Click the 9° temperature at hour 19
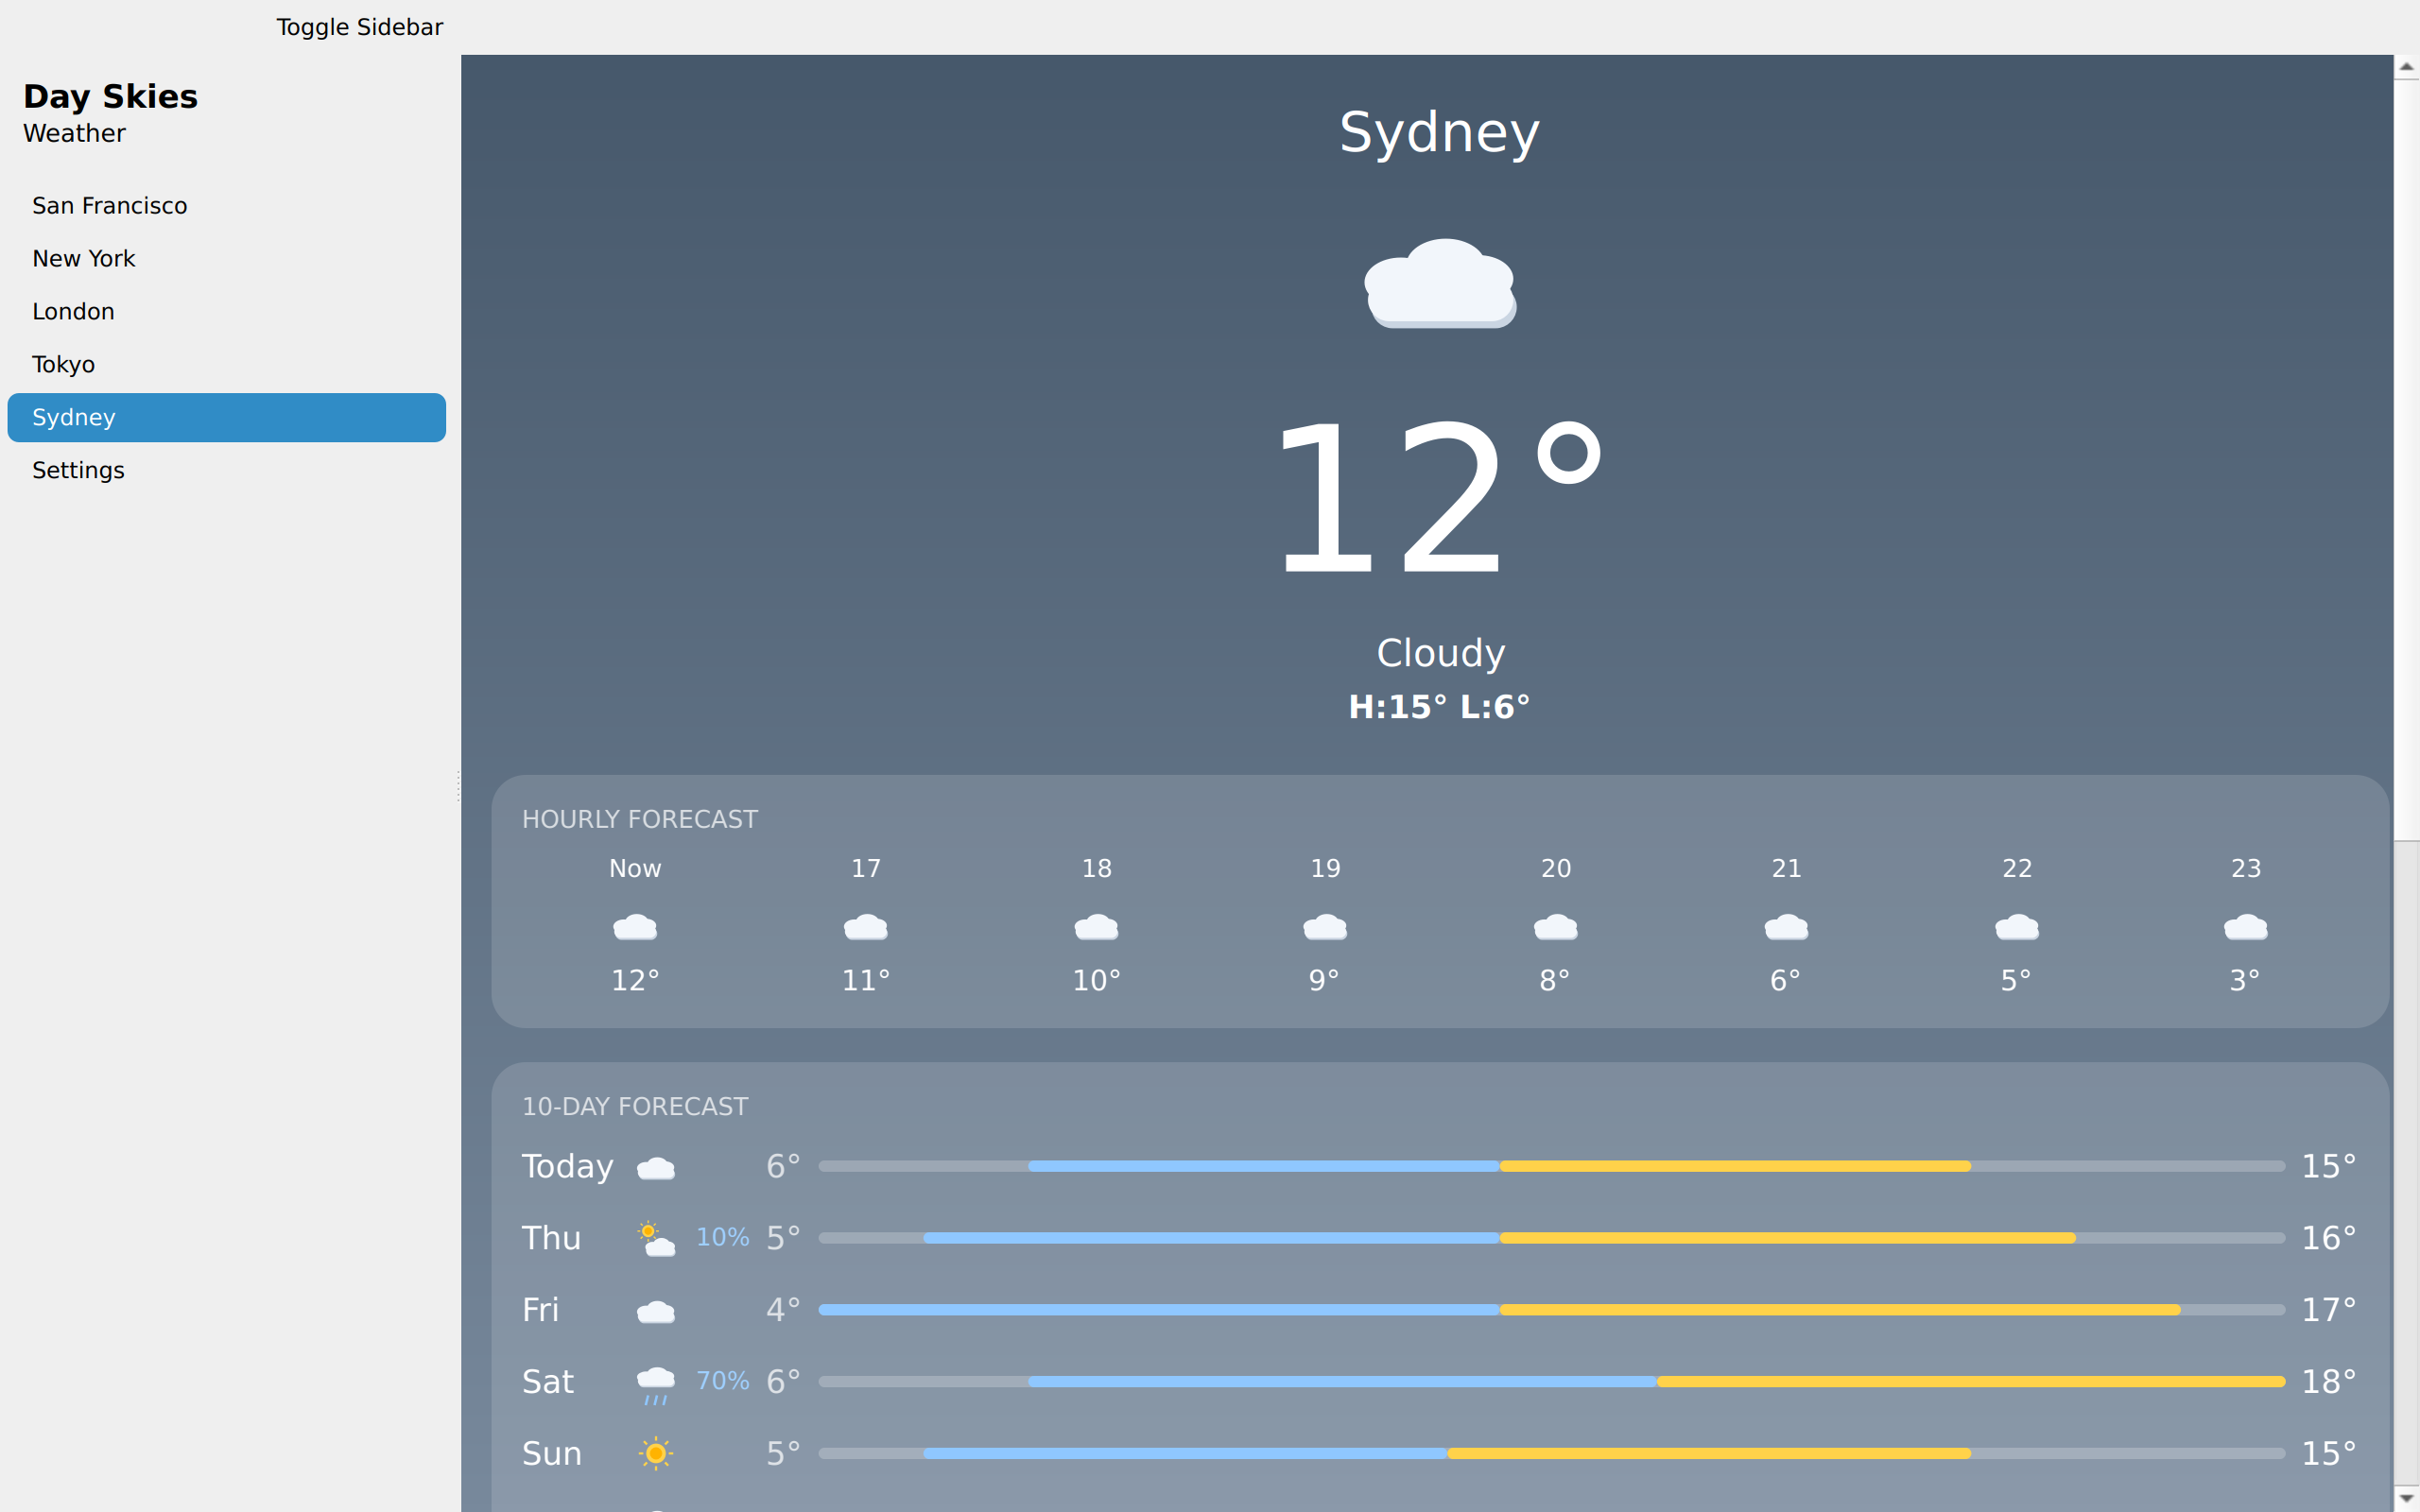This screenshot has height=1512, width=2420. (x=1325, y=980)
